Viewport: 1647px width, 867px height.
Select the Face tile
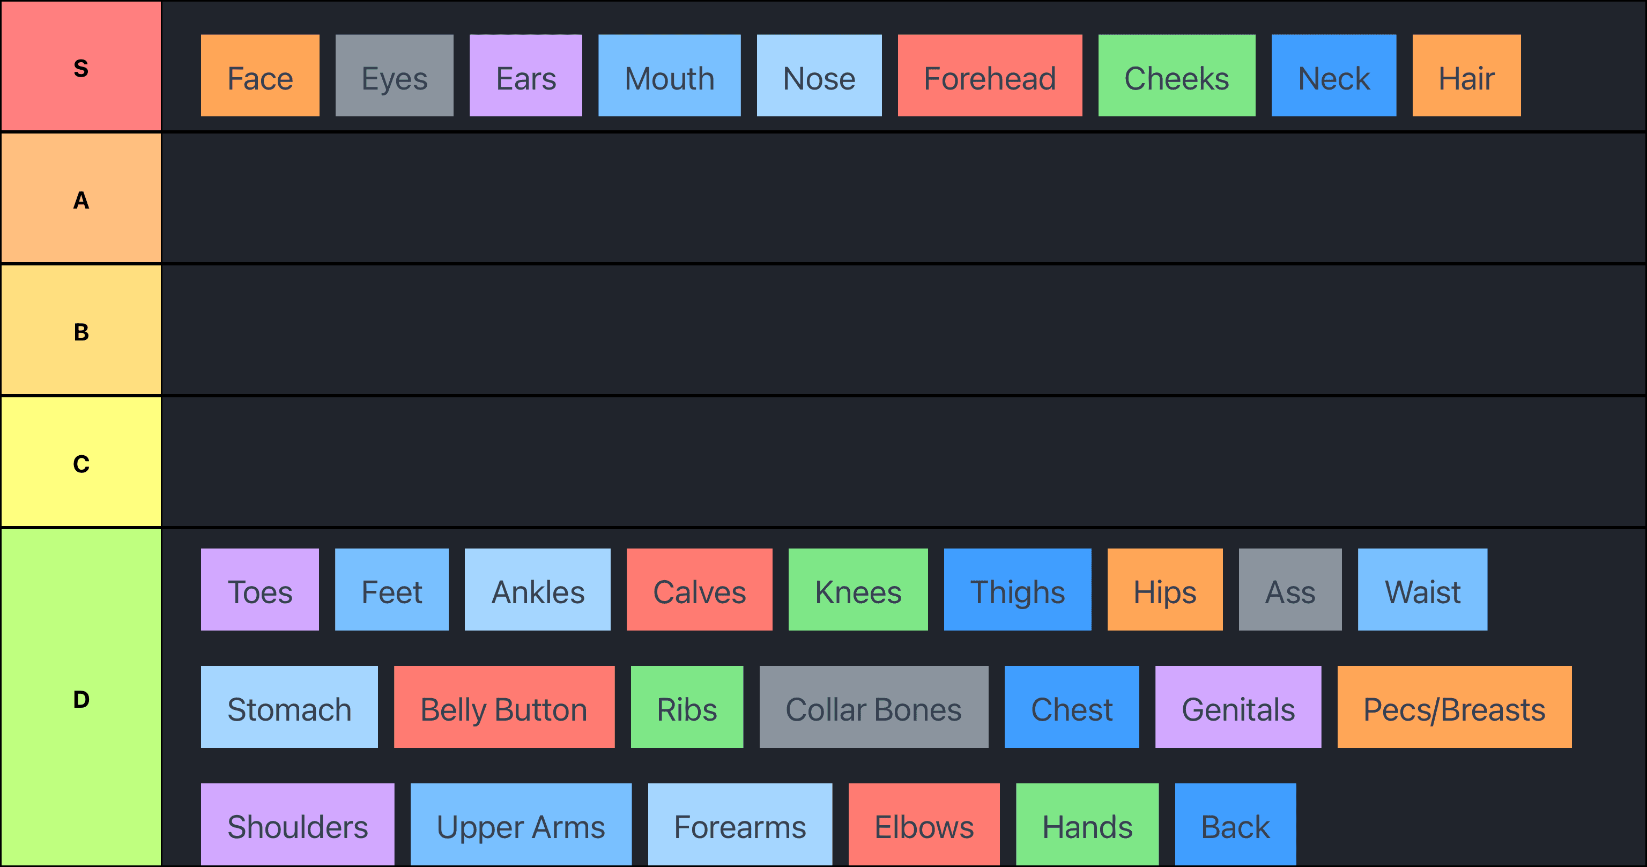[259, 76]
